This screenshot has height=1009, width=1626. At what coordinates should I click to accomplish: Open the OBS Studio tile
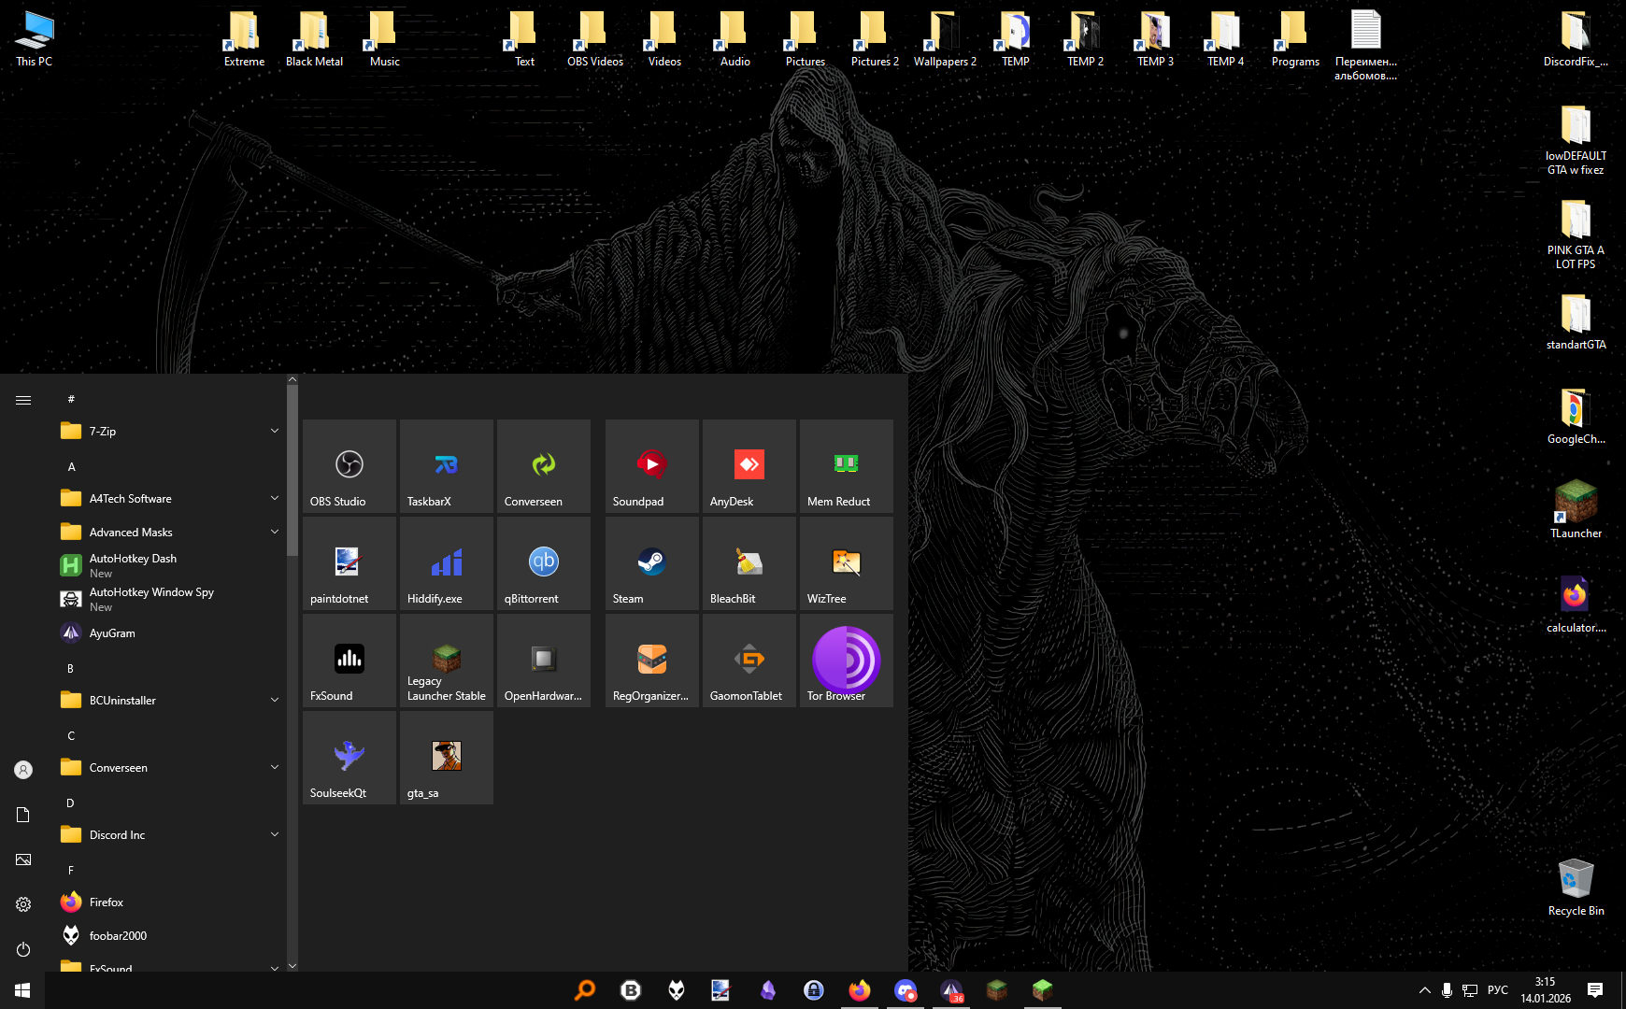349,466
